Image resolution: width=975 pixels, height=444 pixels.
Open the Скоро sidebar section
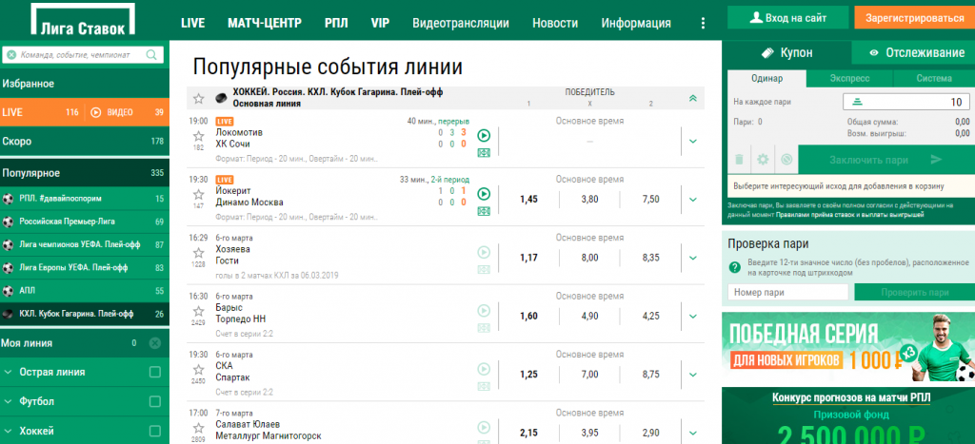point(84,142)
